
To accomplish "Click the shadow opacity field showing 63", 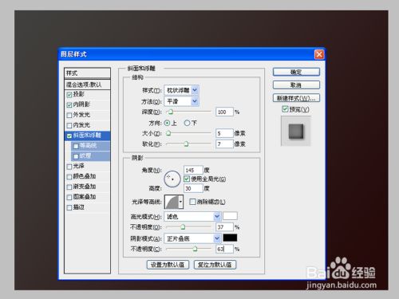I will pos(224,249).
